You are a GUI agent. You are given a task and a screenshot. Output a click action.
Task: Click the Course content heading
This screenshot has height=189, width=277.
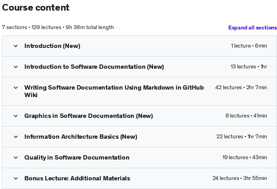pos(36,7)
